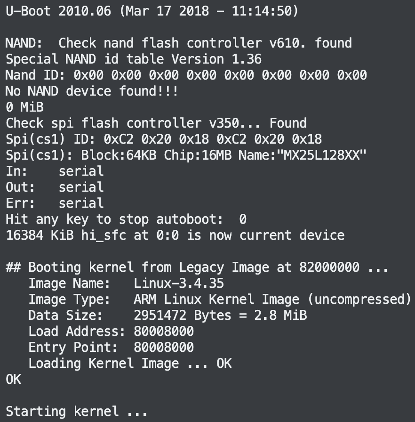415x422 pixels.
Task: Click the hi_sfc current device line
Action: click(x=175, y=235)
